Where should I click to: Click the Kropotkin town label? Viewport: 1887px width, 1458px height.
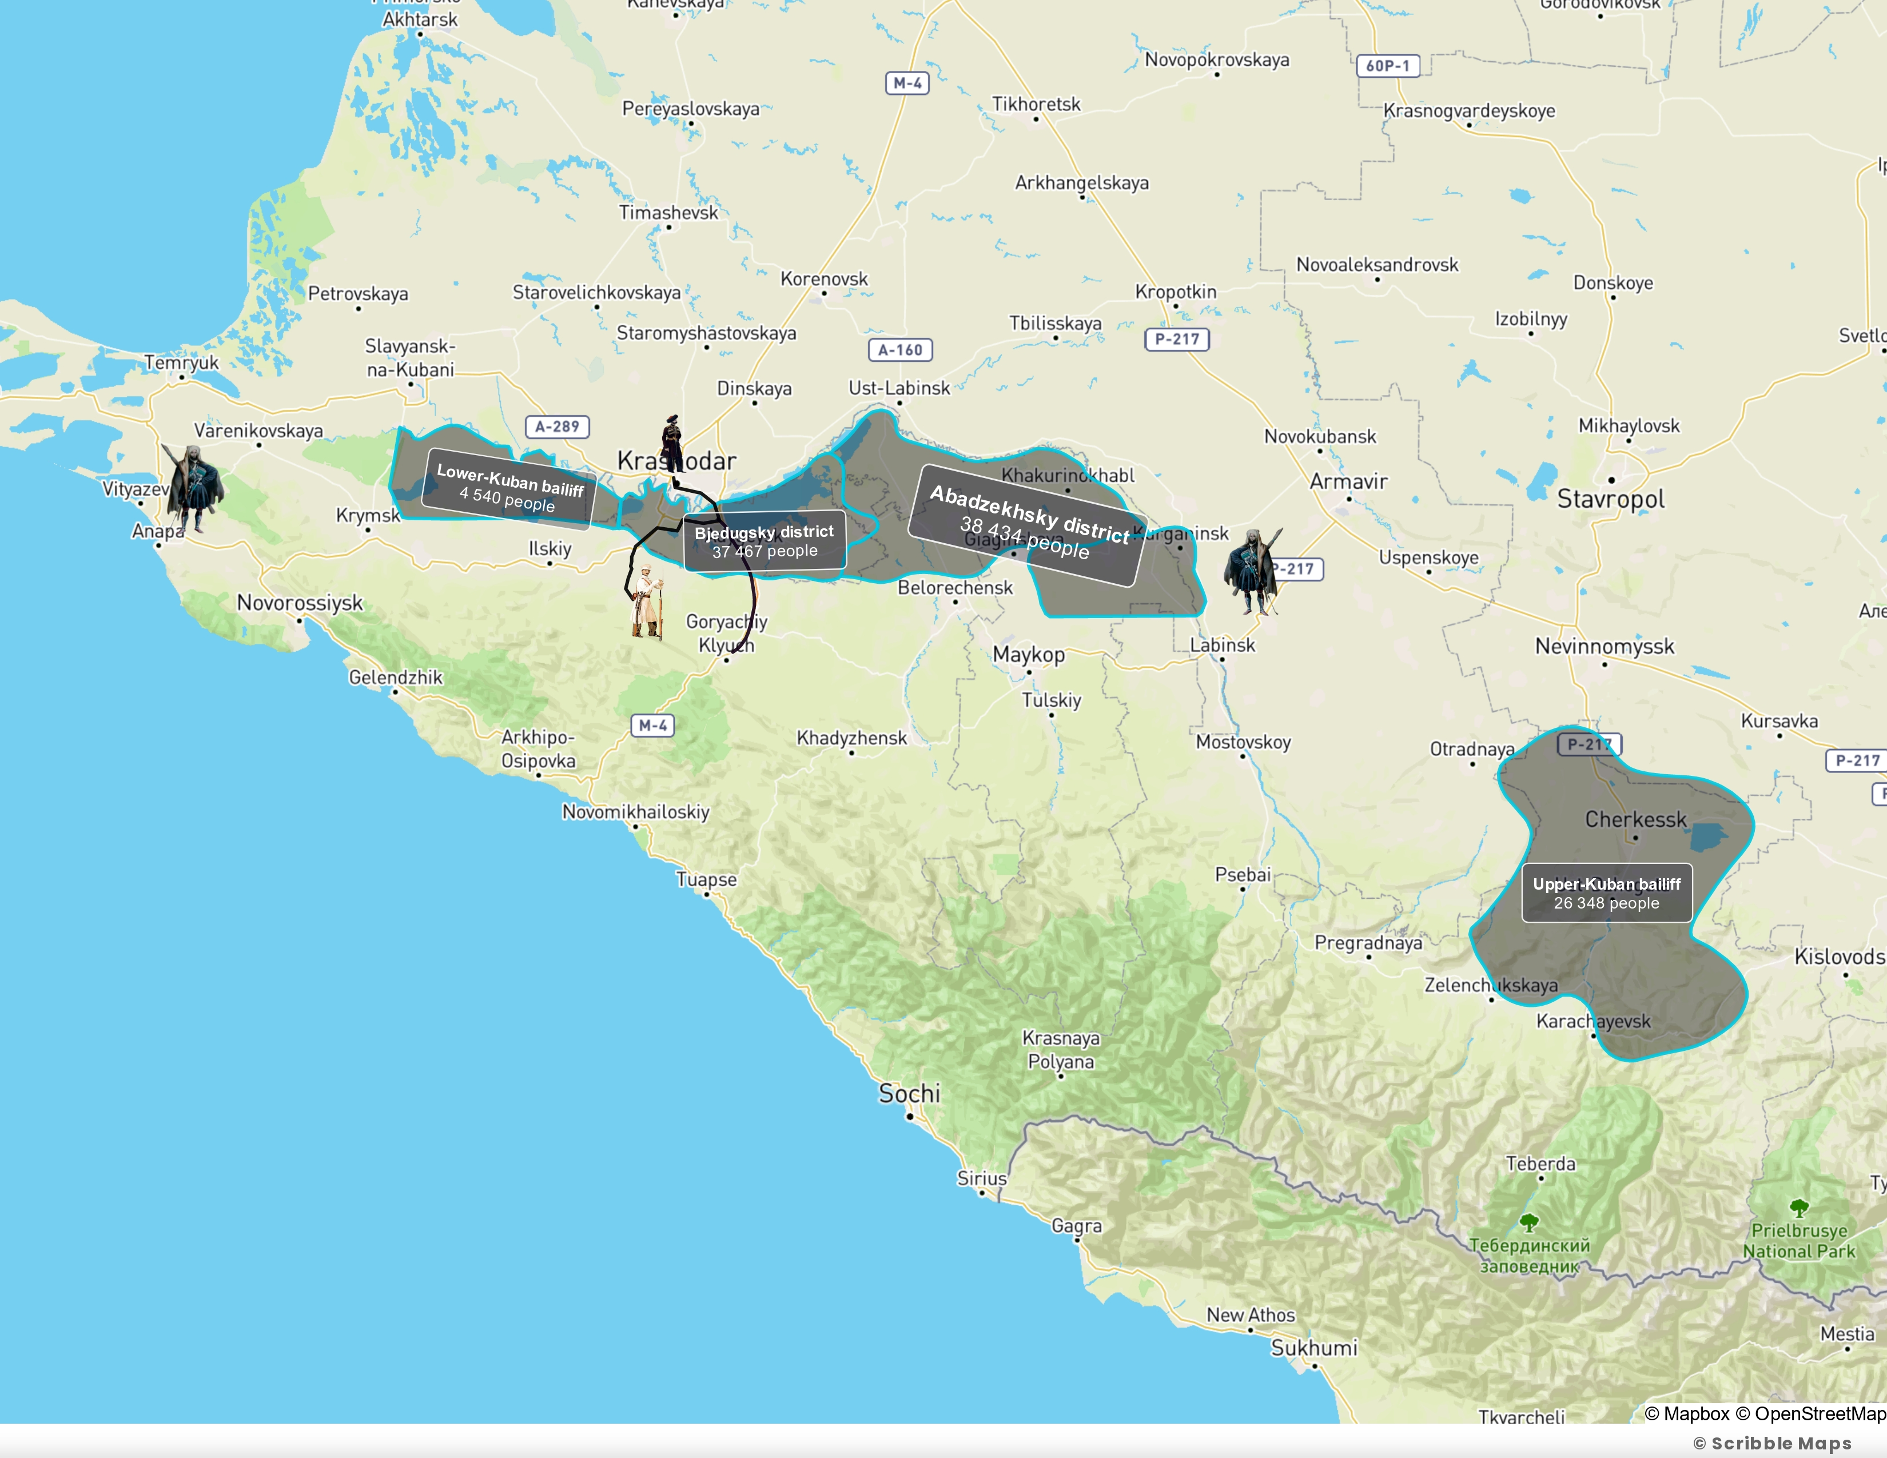click(1175, 292)
